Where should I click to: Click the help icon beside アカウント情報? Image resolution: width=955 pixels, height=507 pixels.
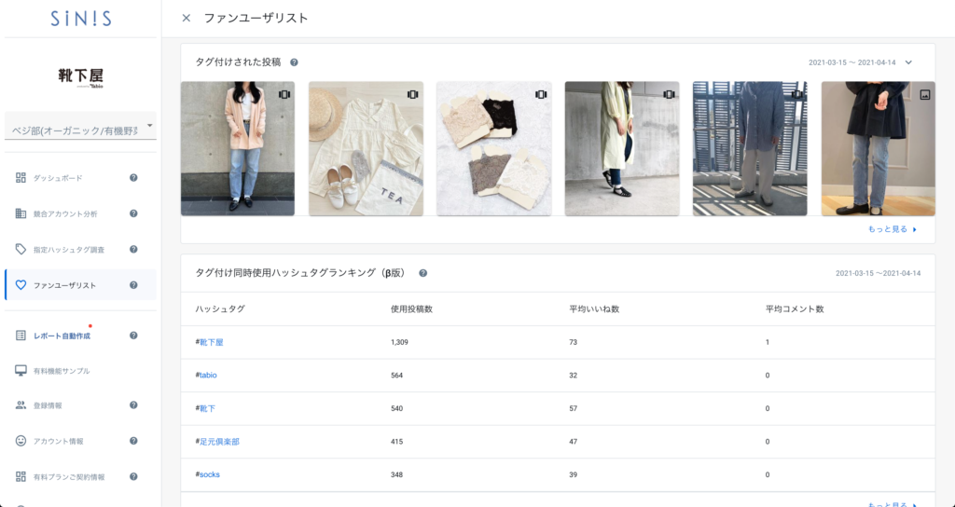tap(133, 441)
